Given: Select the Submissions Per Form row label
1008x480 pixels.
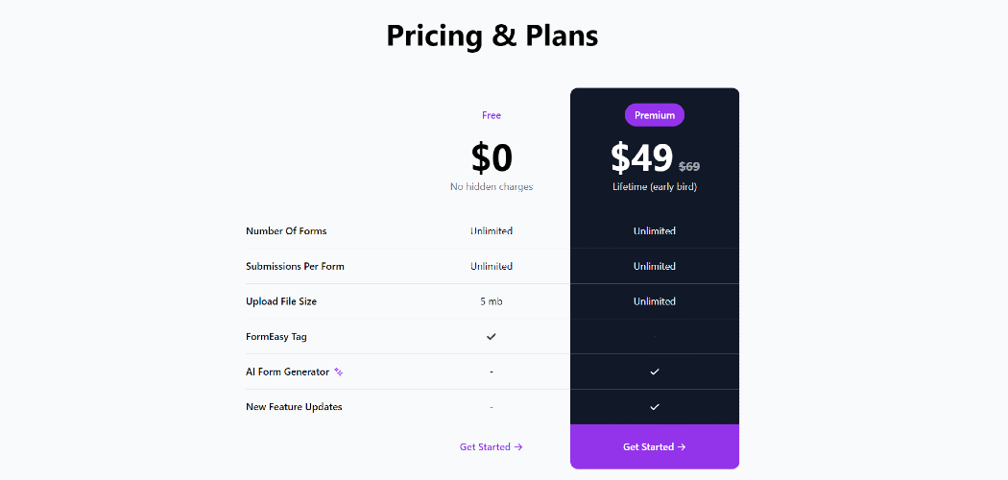Looking at the screenshot, I should pos(295,267).
